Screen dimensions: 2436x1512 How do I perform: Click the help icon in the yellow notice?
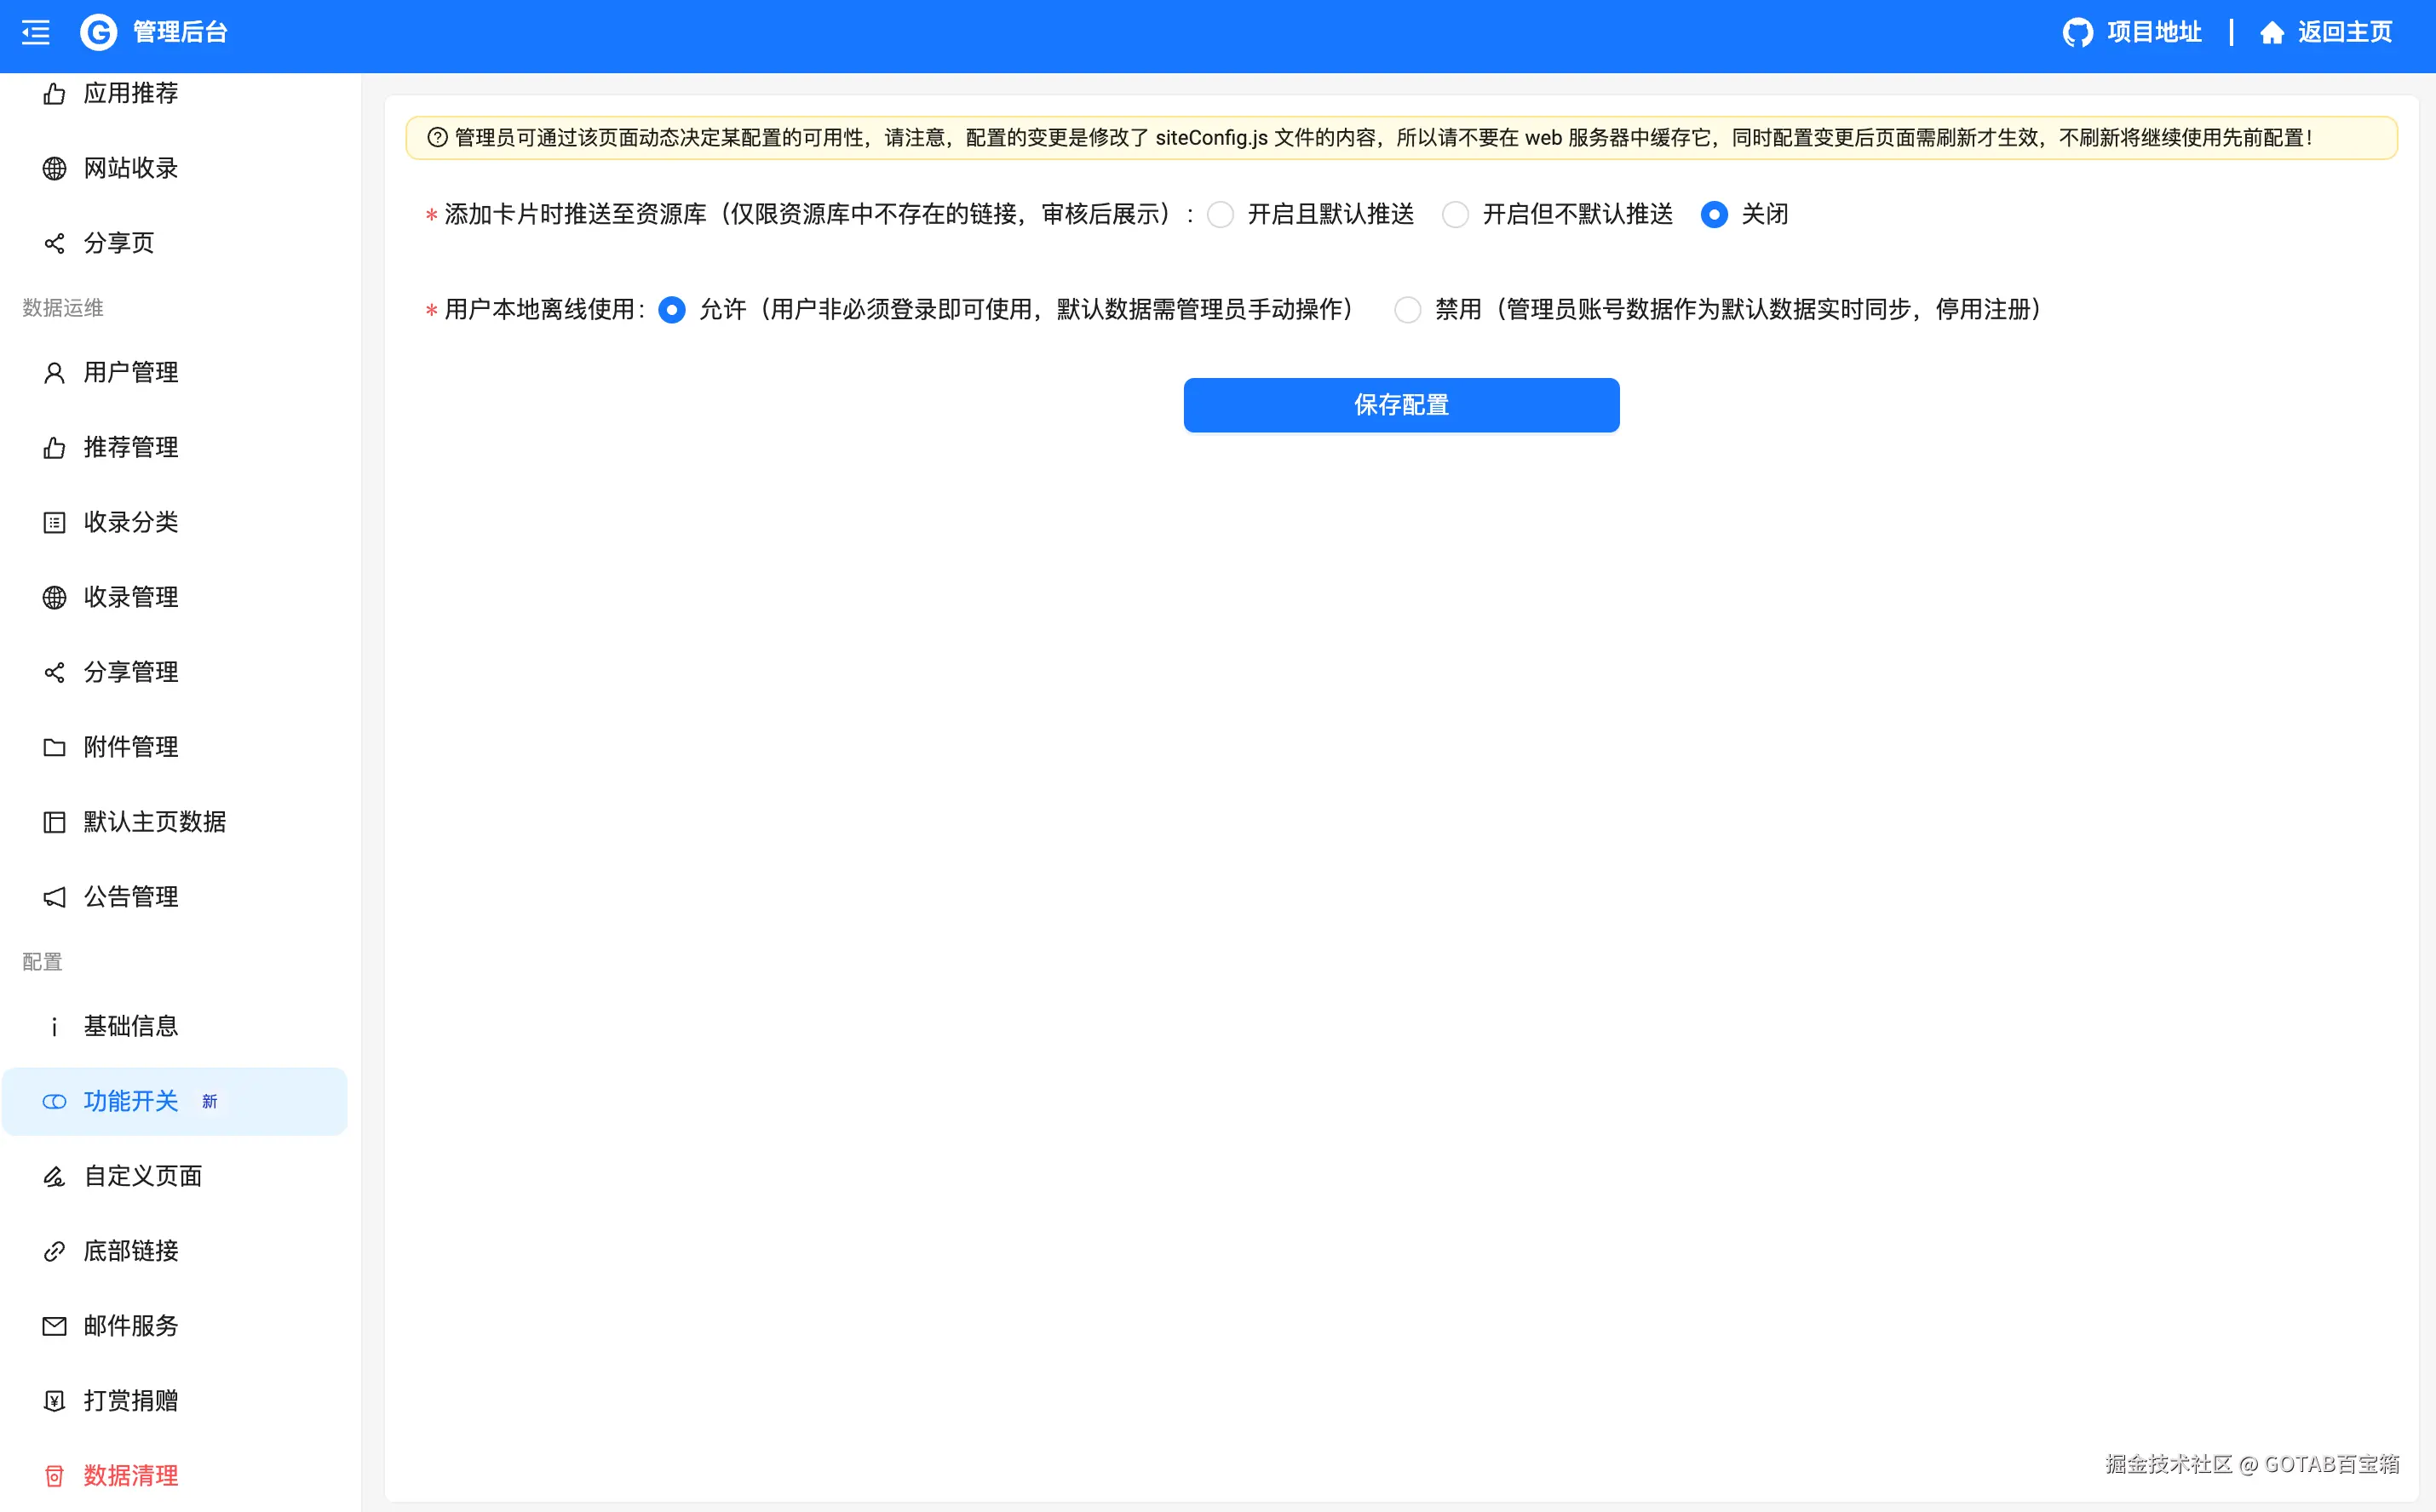point(437,138)
